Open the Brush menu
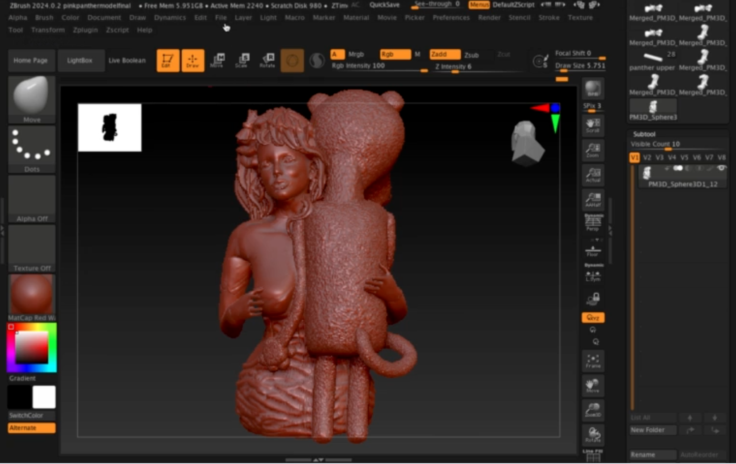 [44, 17]
